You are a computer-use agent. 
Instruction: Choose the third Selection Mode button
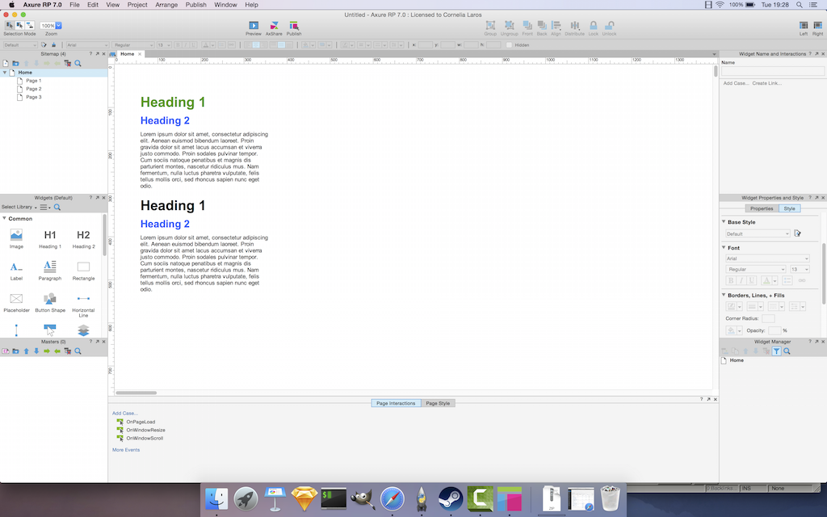30,25
